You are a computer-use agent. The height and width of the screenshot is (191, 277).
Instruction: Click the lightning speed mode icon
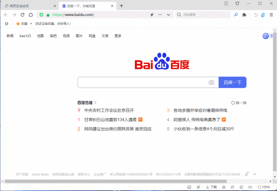pos(152,15)
